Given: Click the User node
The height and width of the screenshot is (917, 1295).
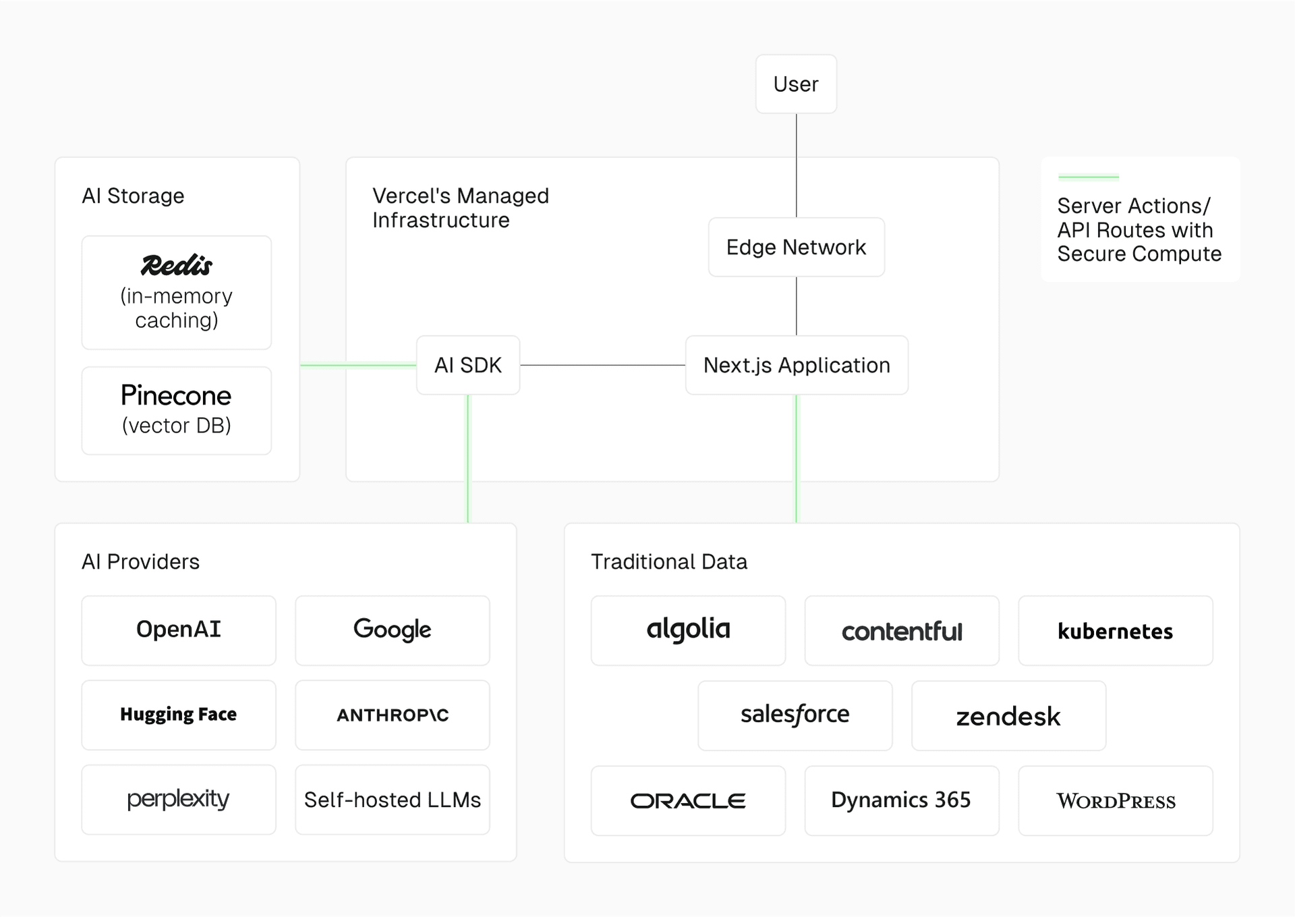Looking at the screenshot, I should (796, 84).
